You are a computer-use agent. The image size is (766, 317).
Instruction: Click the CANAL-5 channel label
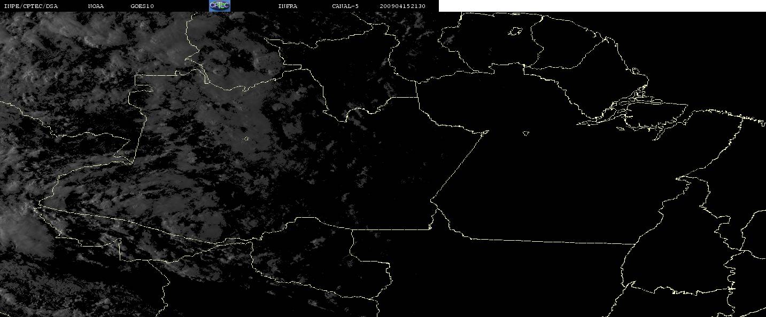click(345, 6)
